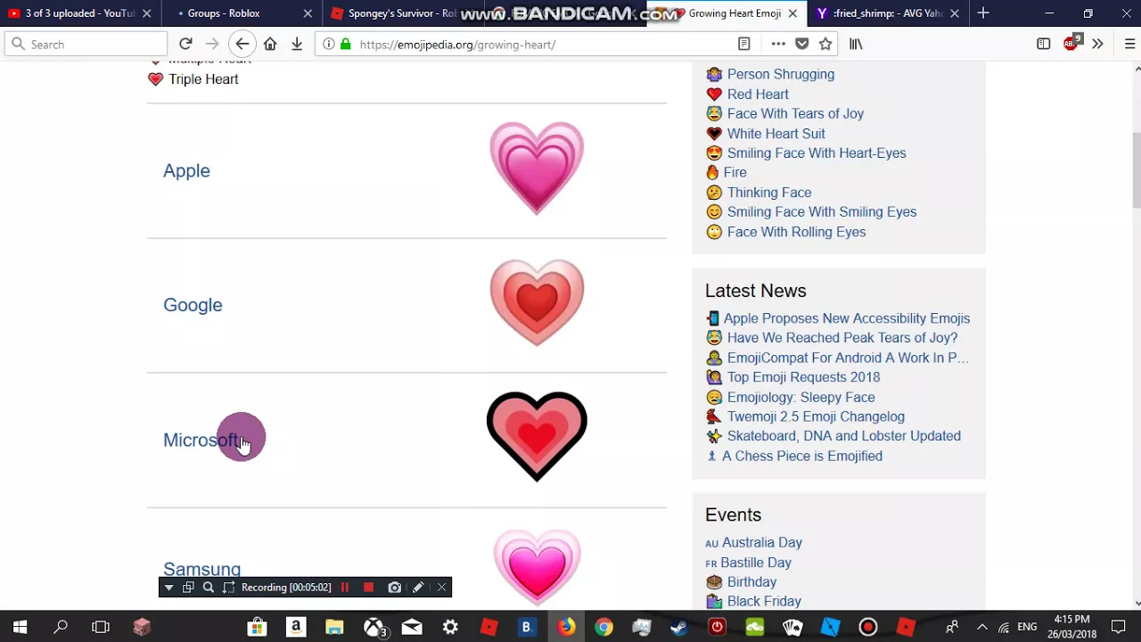This screenshot has height=642, width=1141.
Task: Open a new browser tab
Action: pyautogui.click(x=983, y=13)
